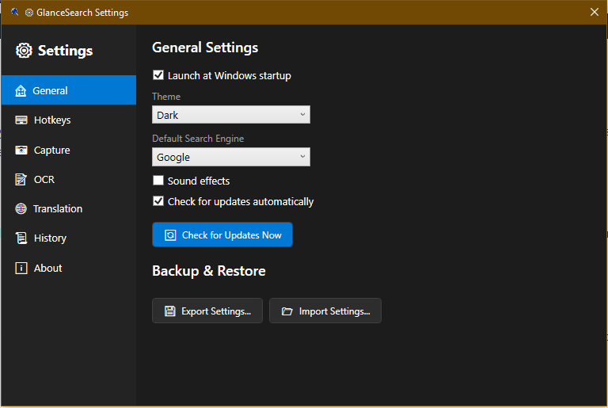Close the GlanceSearch Settings window

pyautogui.click(x=594, y=12)
